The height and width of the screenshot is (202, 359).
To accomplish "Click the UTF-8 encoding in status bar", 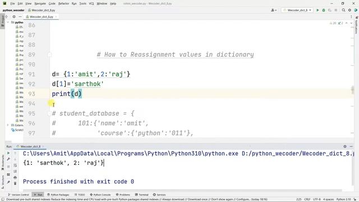I will (316, 199).
